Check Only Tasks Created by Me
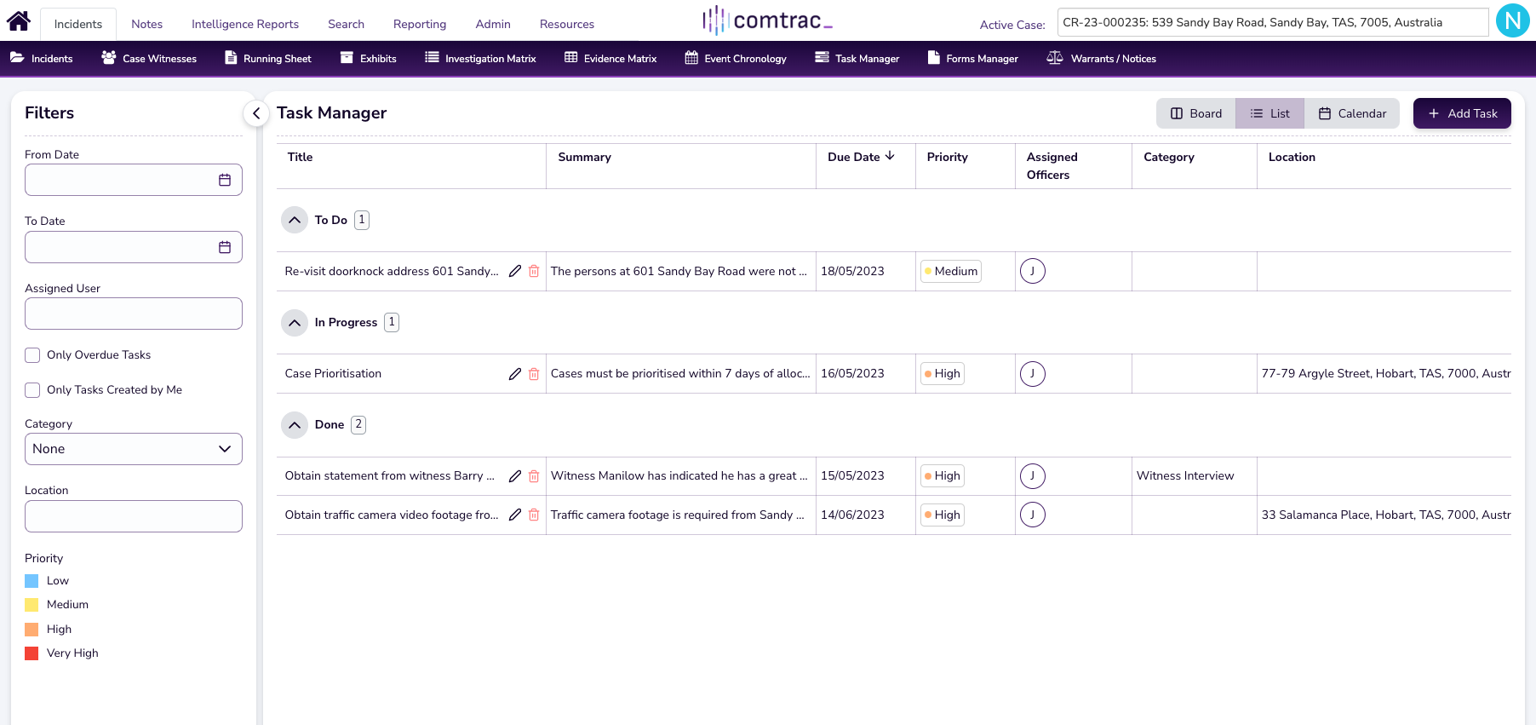 click(32, 390)
